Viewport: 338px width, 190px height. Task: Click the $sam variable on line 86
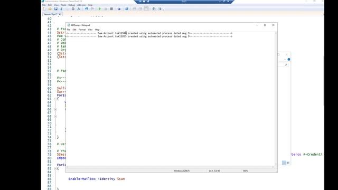click(x=121, y=179)
